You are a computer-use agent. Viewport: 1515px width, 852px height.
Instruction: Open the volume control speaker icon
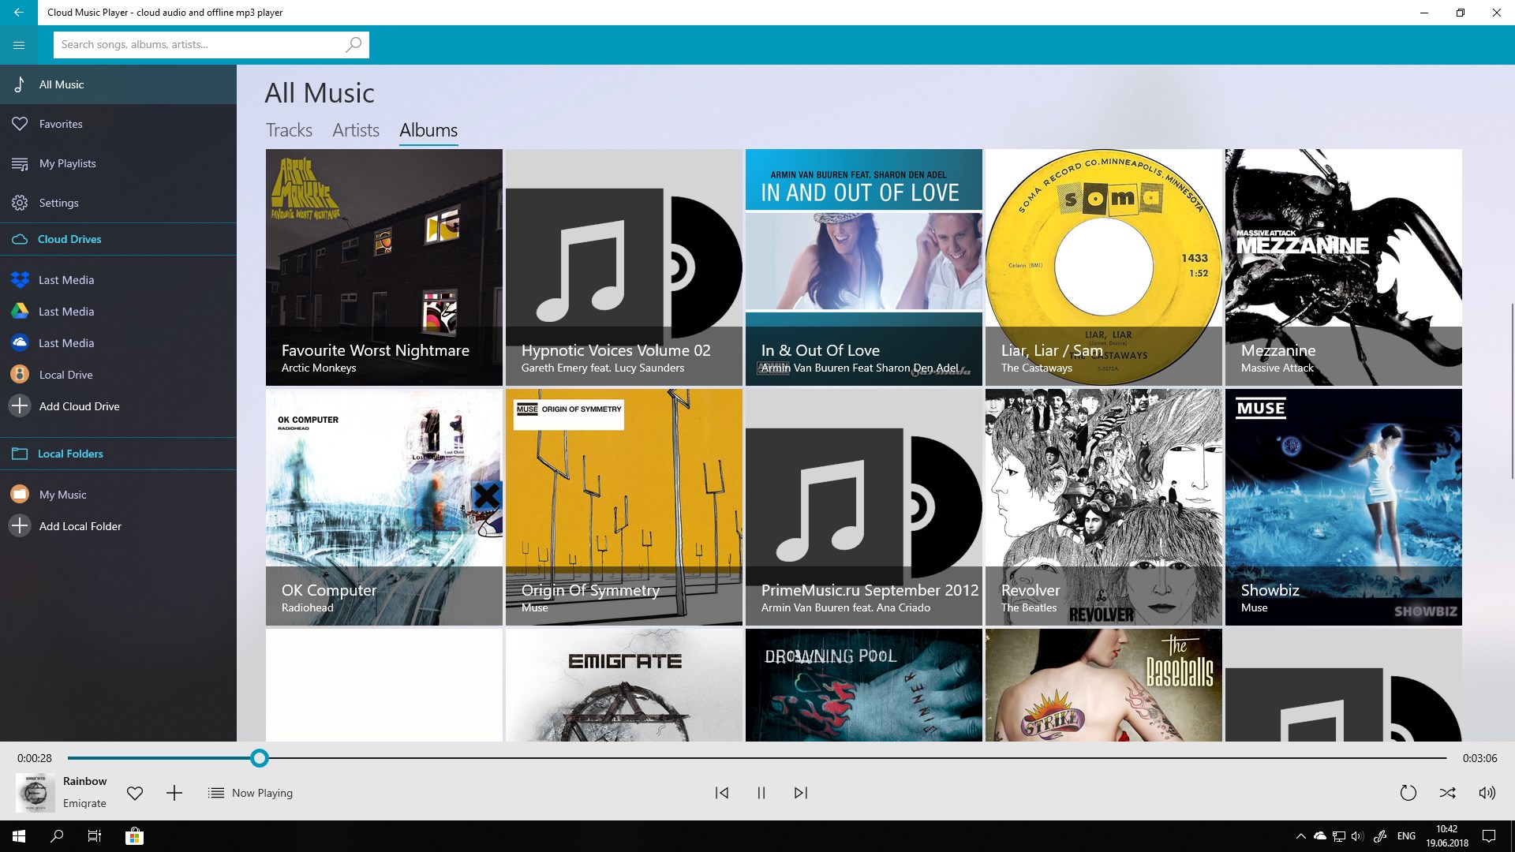point(1487,793)
